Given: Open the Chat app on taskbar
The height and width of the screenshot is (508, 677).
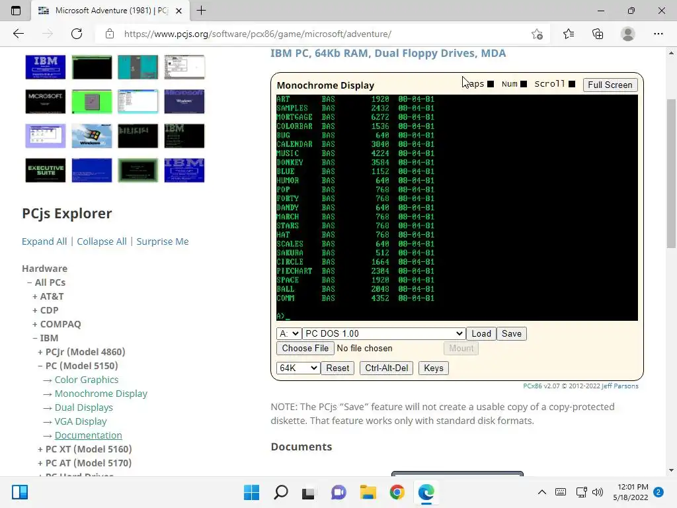Looking at the screenshot, I should click(x=338, y=492).
